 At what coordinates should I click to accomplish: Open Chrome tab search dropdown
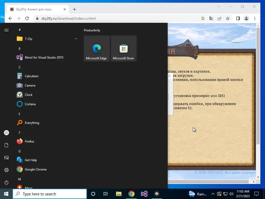218,6
